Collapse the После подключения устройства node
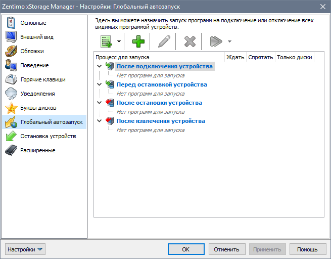The height and width of the screenshot is (259, 331). pyautogui.click(x=99, y=66)
